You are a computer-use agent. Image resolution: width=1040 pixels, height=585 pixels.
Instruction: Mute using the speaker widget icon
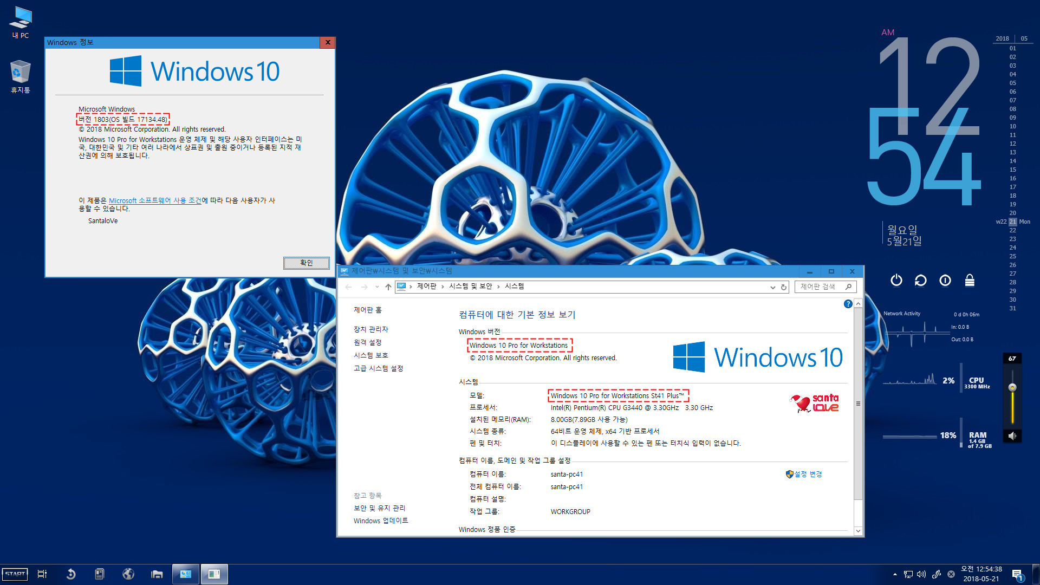point(1012,435)
